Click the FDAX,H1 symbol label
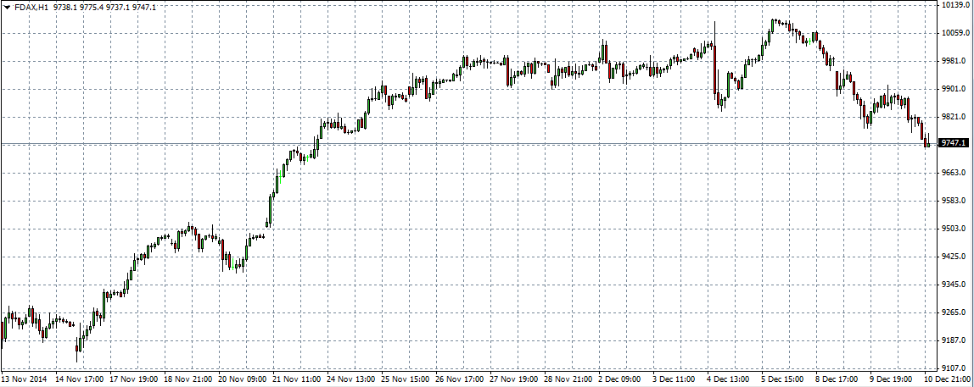Viewport: 974px width, 387px height. 31,7
